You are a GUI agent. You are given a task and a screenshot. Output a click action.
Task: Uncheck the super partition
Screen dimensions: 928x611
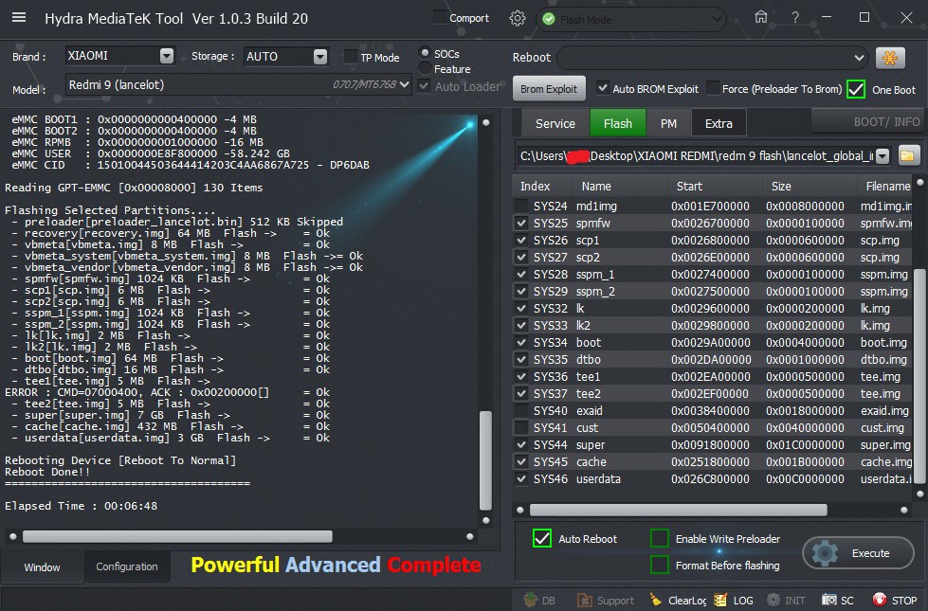521,445
